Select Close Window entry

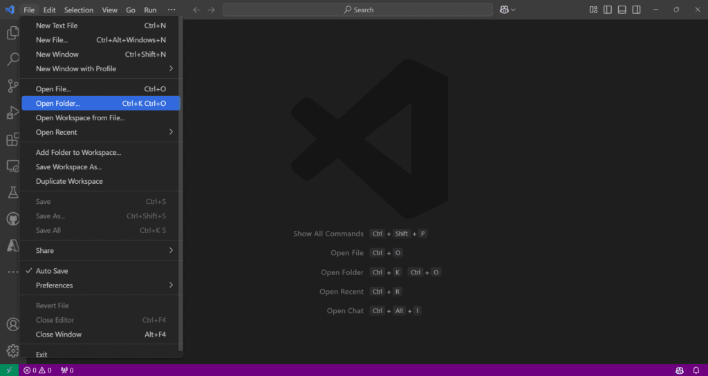(101, 335)
